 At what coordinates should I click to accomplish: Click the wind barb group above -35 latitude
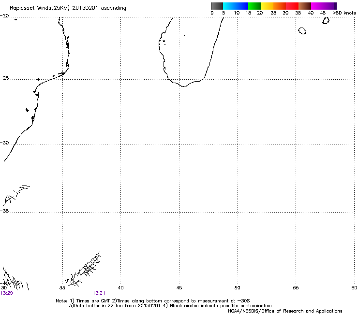click(x=16, y=195)
